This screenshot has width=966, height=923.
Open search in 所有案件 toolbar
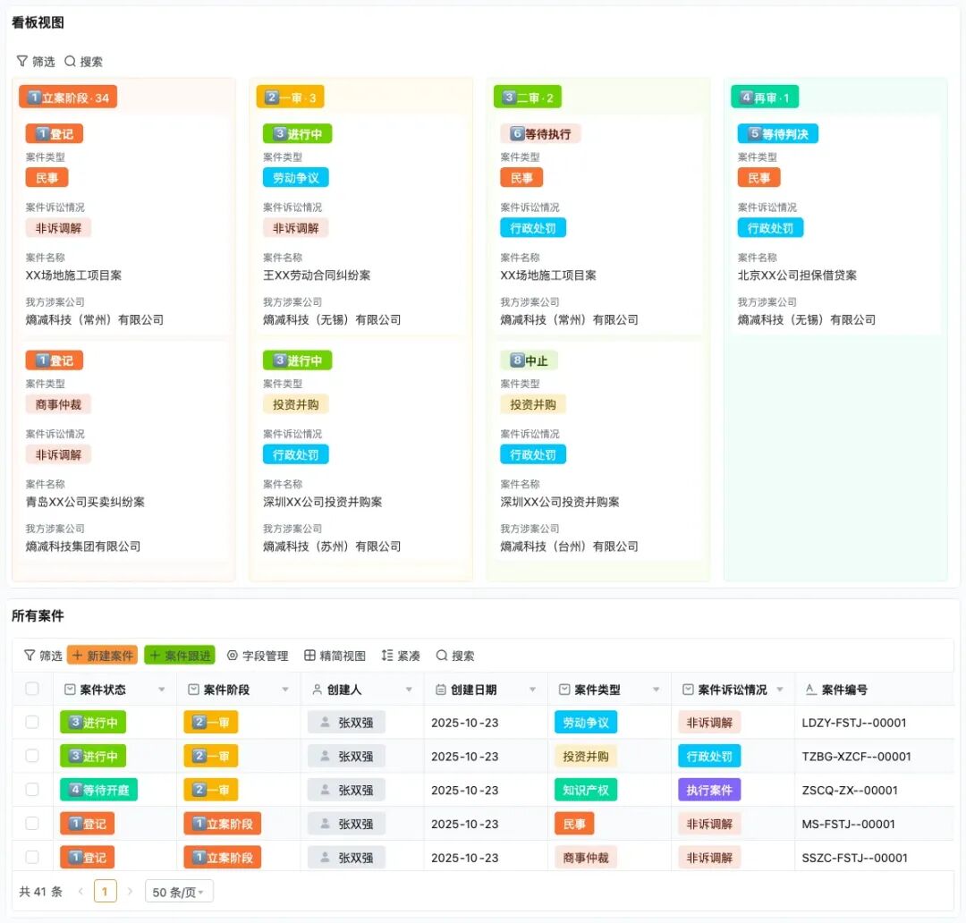click(455, 655)
